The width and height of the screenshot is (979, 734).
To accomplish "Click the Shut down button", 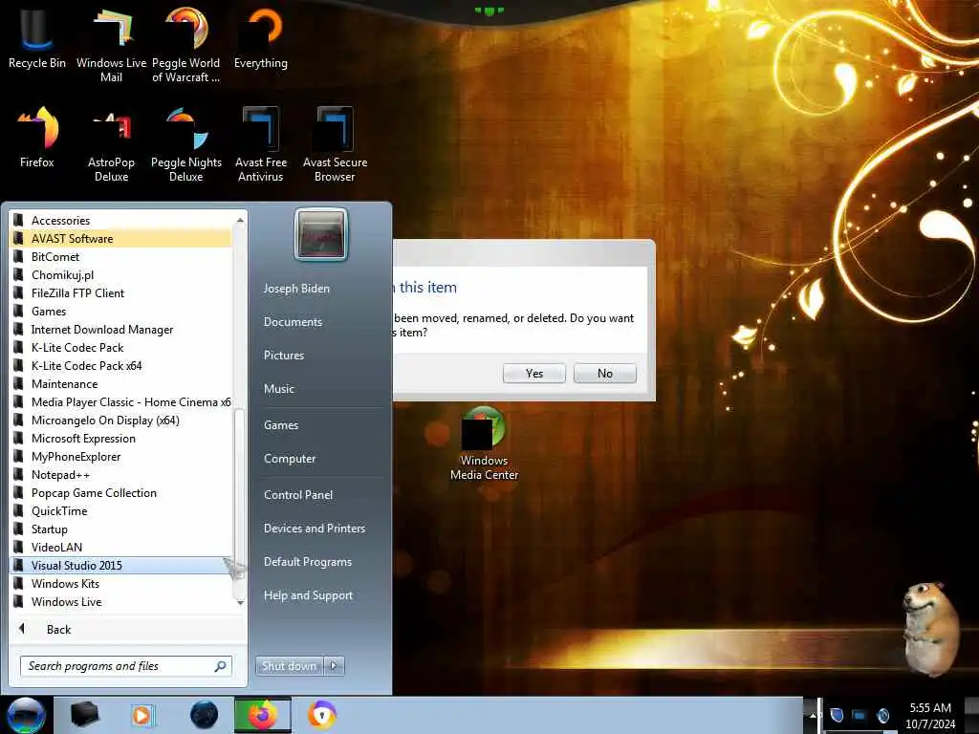I will pos(289,666).
